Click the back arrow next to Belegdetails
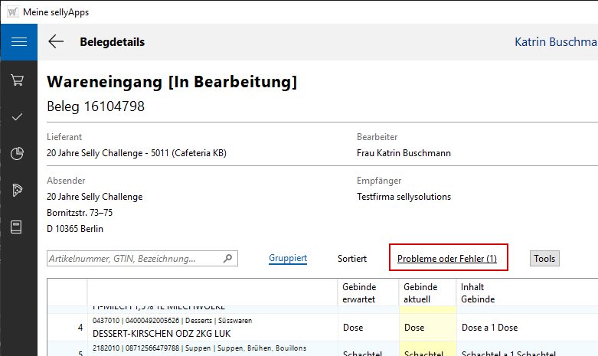 (56, 42)
